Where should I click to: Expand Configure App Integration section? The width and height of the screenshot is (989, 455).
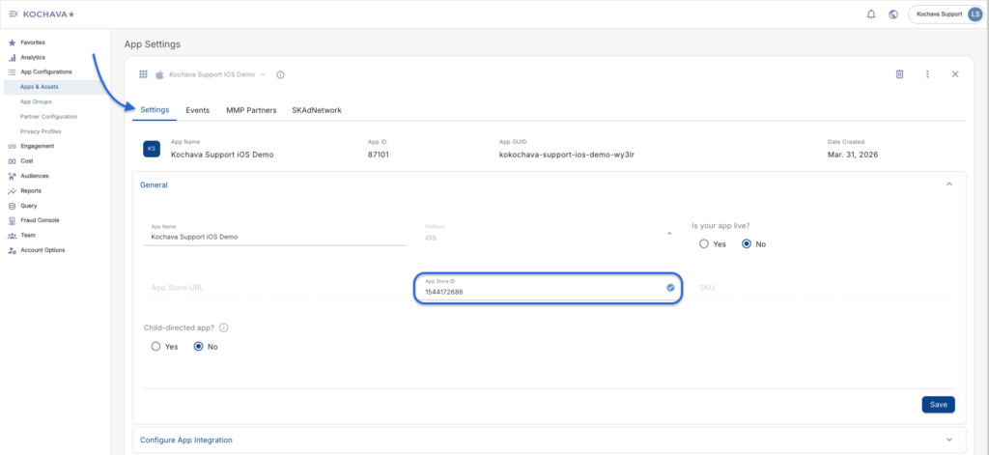coord(549,440)
